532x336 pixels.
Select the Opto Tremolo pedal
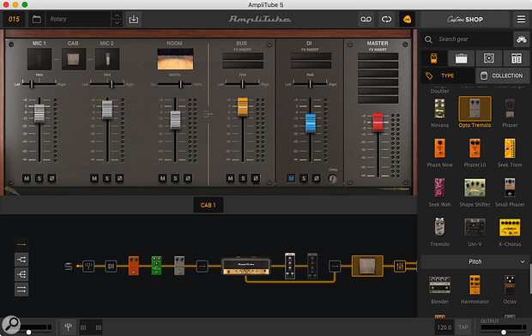475,112
